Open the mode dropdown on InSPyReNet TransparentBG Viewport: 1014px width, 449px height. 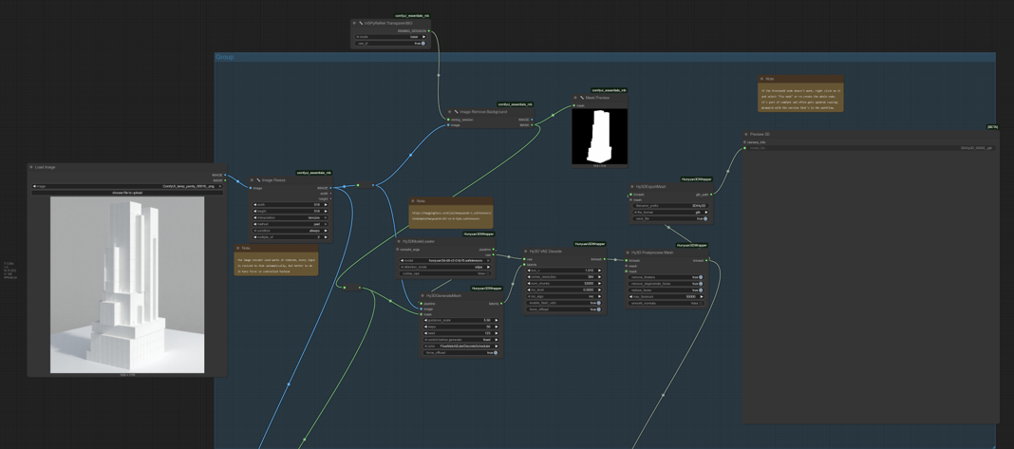coord(390,37)
